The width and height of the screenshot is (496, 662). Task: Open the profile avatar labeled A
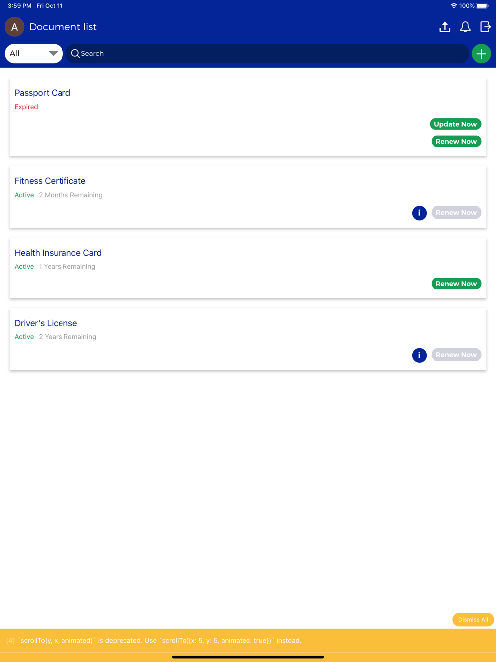15,27
